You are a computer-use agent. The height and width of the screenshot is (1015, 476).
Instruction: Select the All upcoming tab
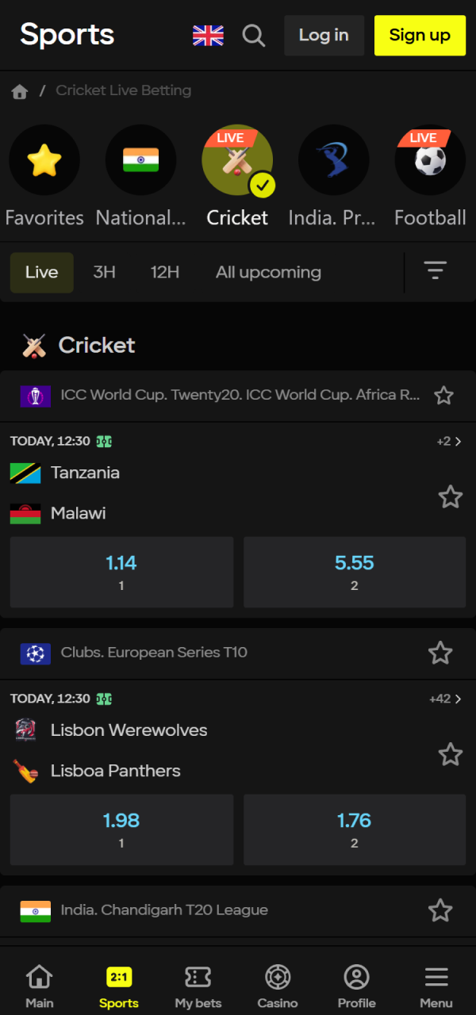click(x=268, y=272)
